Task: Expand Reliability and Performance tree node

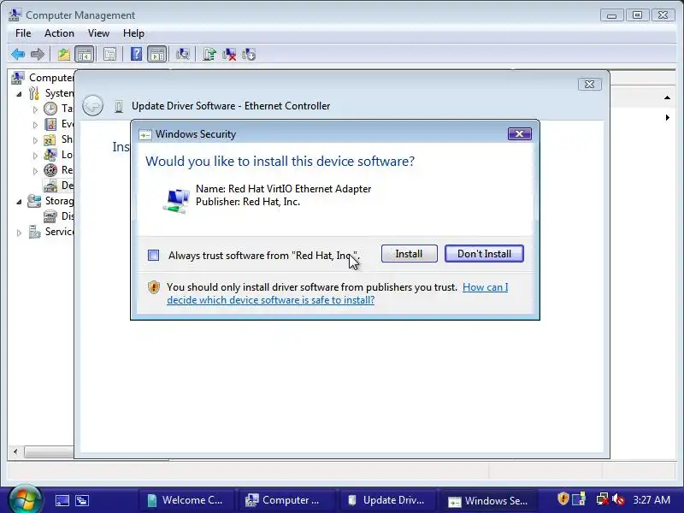Action: 35,171
